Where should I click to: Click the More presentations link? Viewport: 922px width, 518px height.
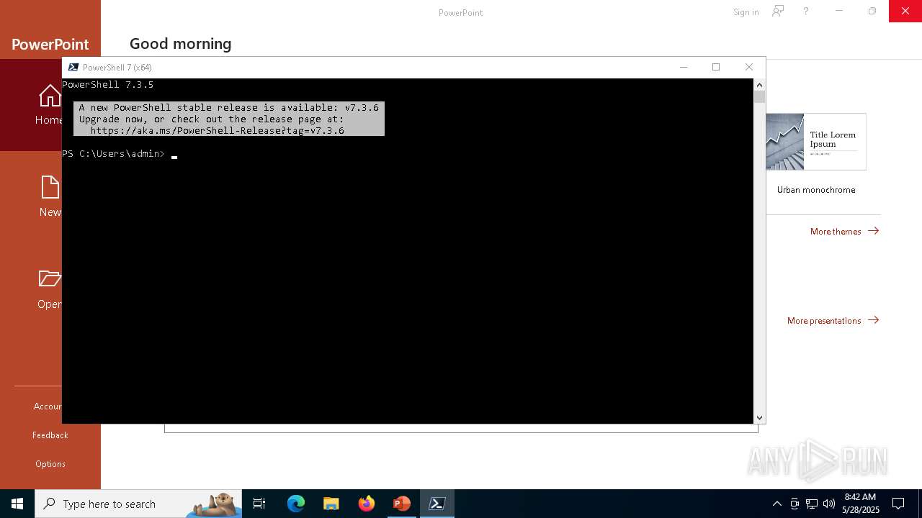click(x=833, y=320)
